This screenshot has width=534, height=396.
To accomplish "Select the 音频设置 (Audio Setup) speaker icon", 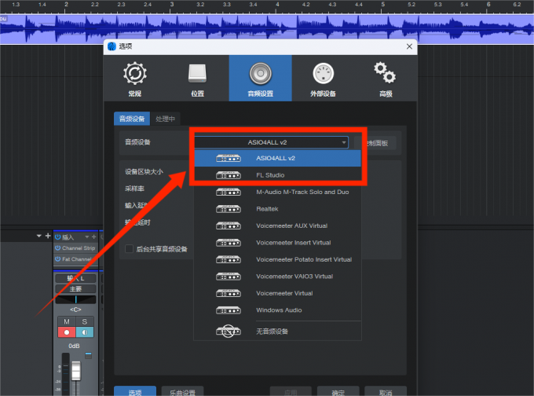I will coord(260,79).
